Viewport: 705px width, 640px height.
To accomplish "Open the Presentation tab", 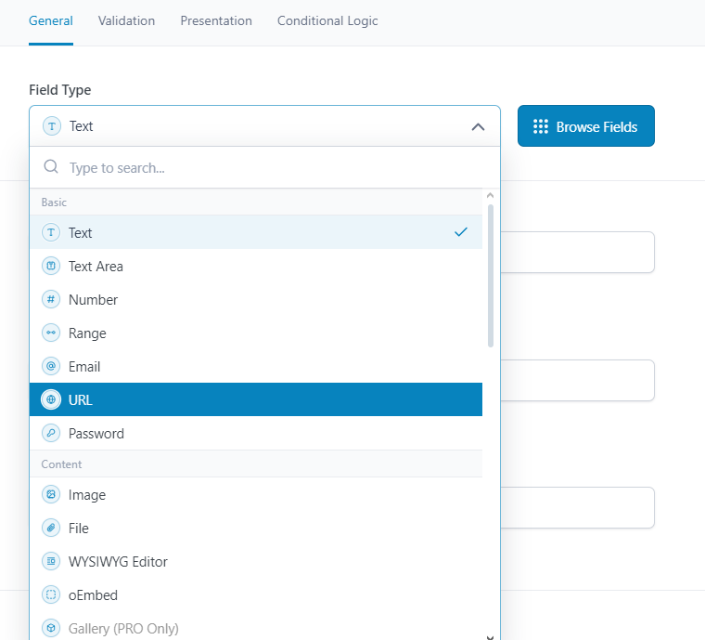I will [216, 20].
